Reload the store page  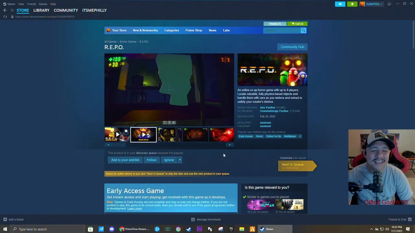pos(5,17)
